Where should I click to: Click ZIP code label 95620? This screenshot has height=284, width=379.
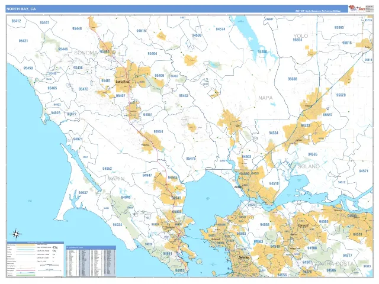click(341, 95)
